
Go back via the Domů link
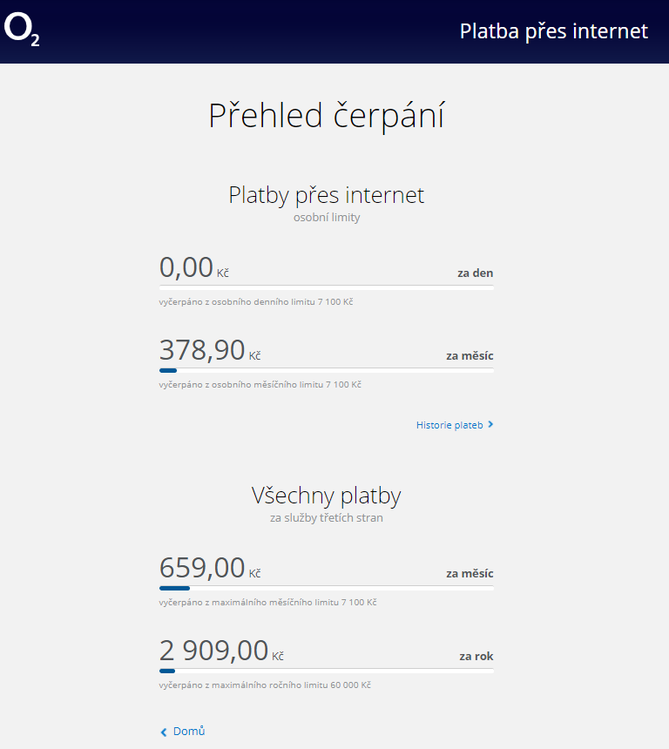[189, 732]
